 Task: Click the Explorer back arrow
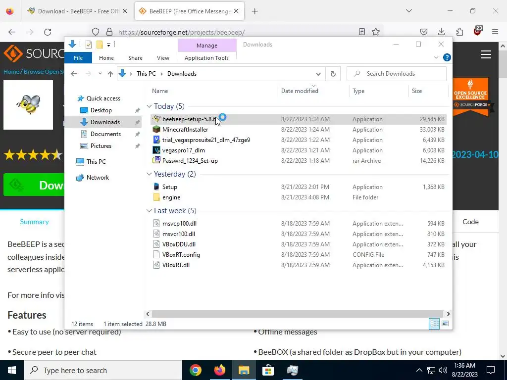pos(74,74)
